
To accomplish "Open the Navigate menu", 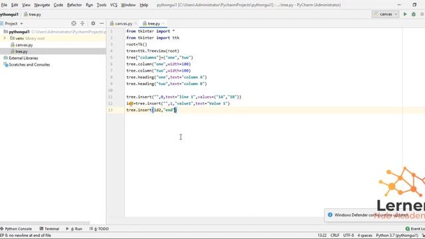I will coord(42,5).
